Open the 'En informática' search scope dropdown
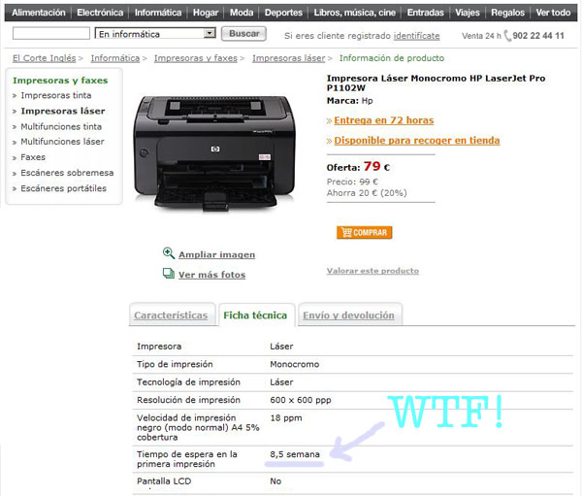Image resolution: width=582 pixels, height=496 pixels. [155, 33]
